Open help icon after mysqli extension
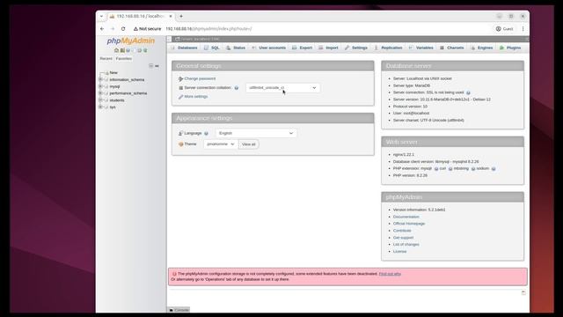The width and height of the screenshot is (563, 317). coord(436,168)
